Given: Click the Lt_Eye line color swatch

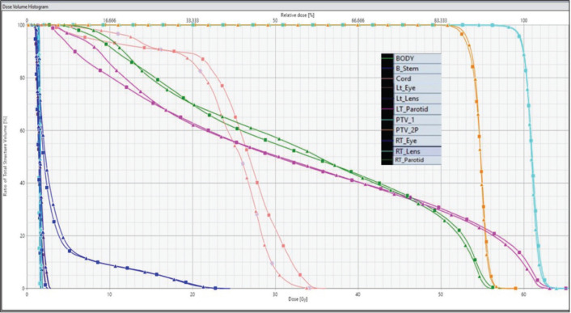Looking at the screenshot, I should 387,88.
